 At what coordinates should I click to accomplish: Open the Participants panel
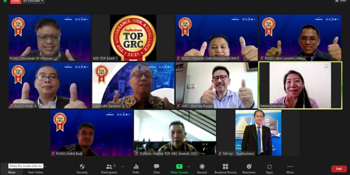[x=109, y=169]
